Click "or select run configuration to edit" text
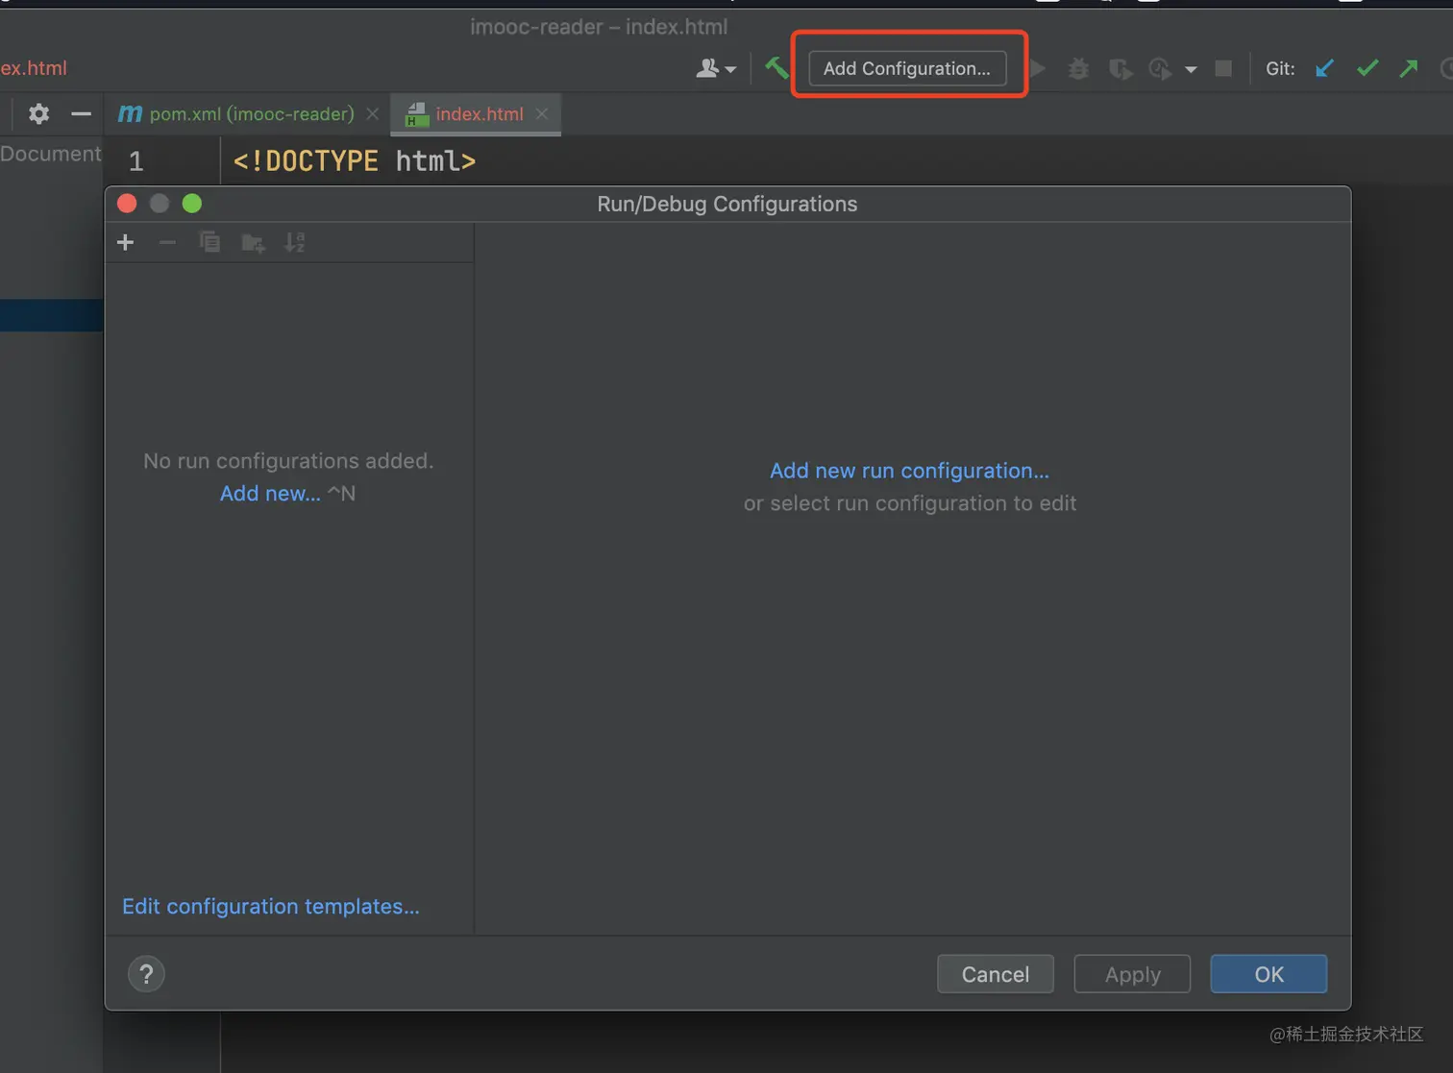The width and height of the screenshot is (1453, 1073). point(909,503)
